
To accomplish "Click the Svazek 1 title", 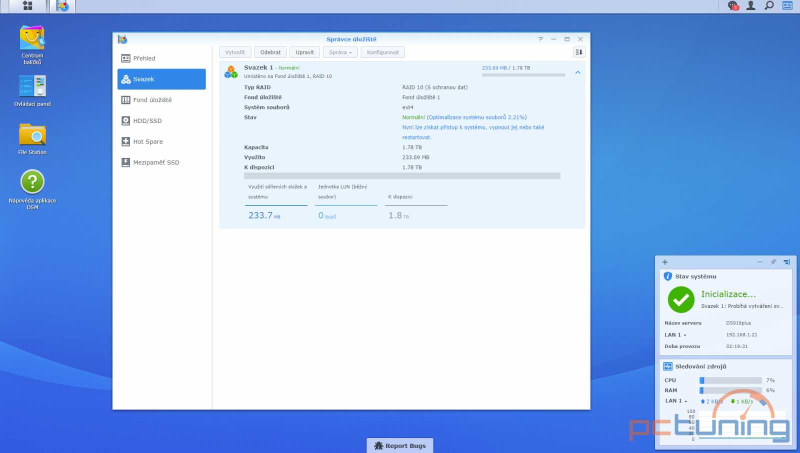I will tap(258, 67).
